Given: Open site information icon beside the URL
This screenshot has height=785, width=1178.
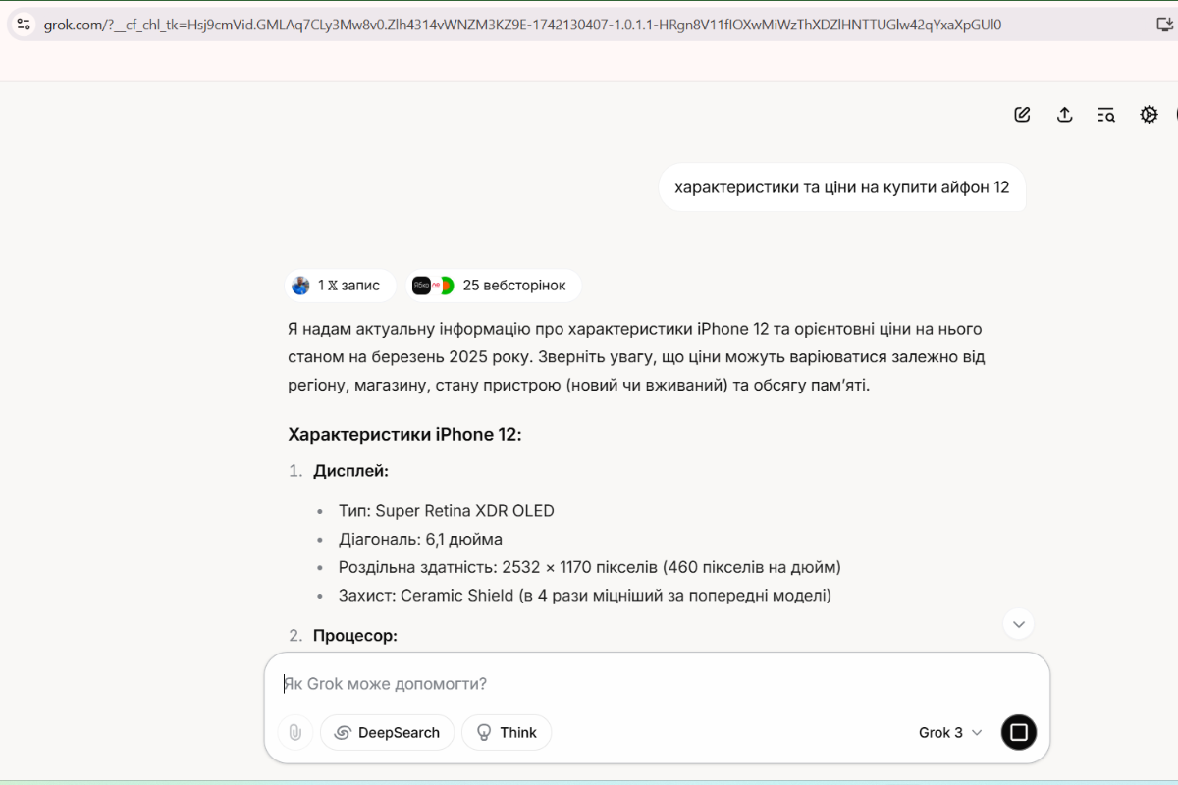Looking at the screenshot, I should 24,25.
